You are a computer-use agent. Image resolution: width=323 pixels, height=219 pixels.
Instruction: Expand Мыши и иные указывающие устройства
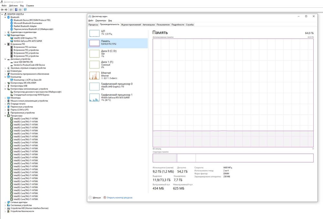tap(5, 101)
